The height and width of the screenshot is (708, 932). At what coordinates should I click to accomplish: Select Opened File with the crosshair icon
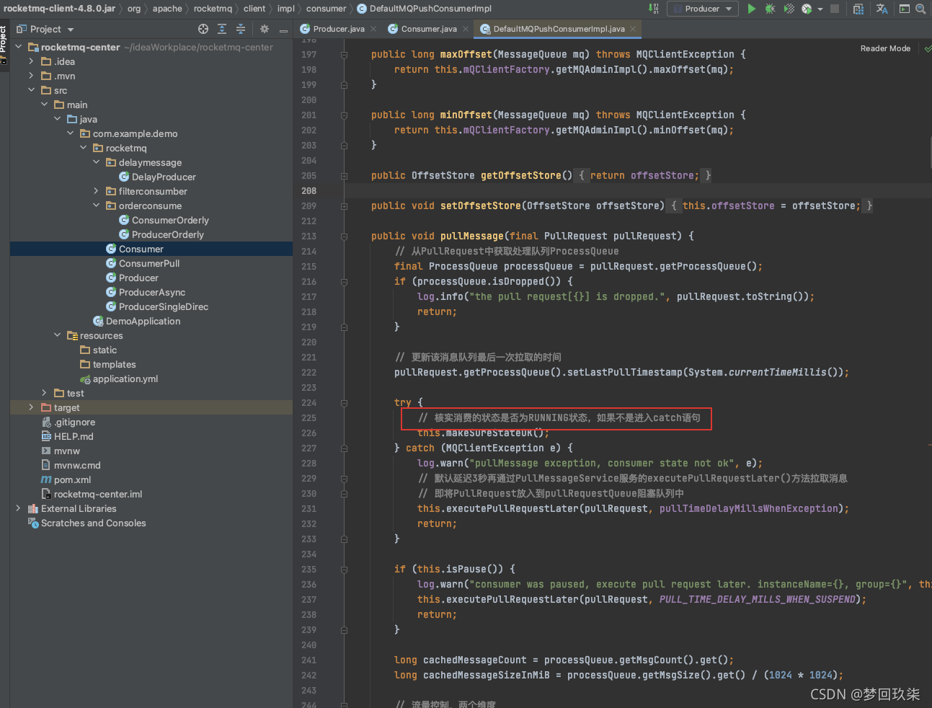click(x=203, y=29)
